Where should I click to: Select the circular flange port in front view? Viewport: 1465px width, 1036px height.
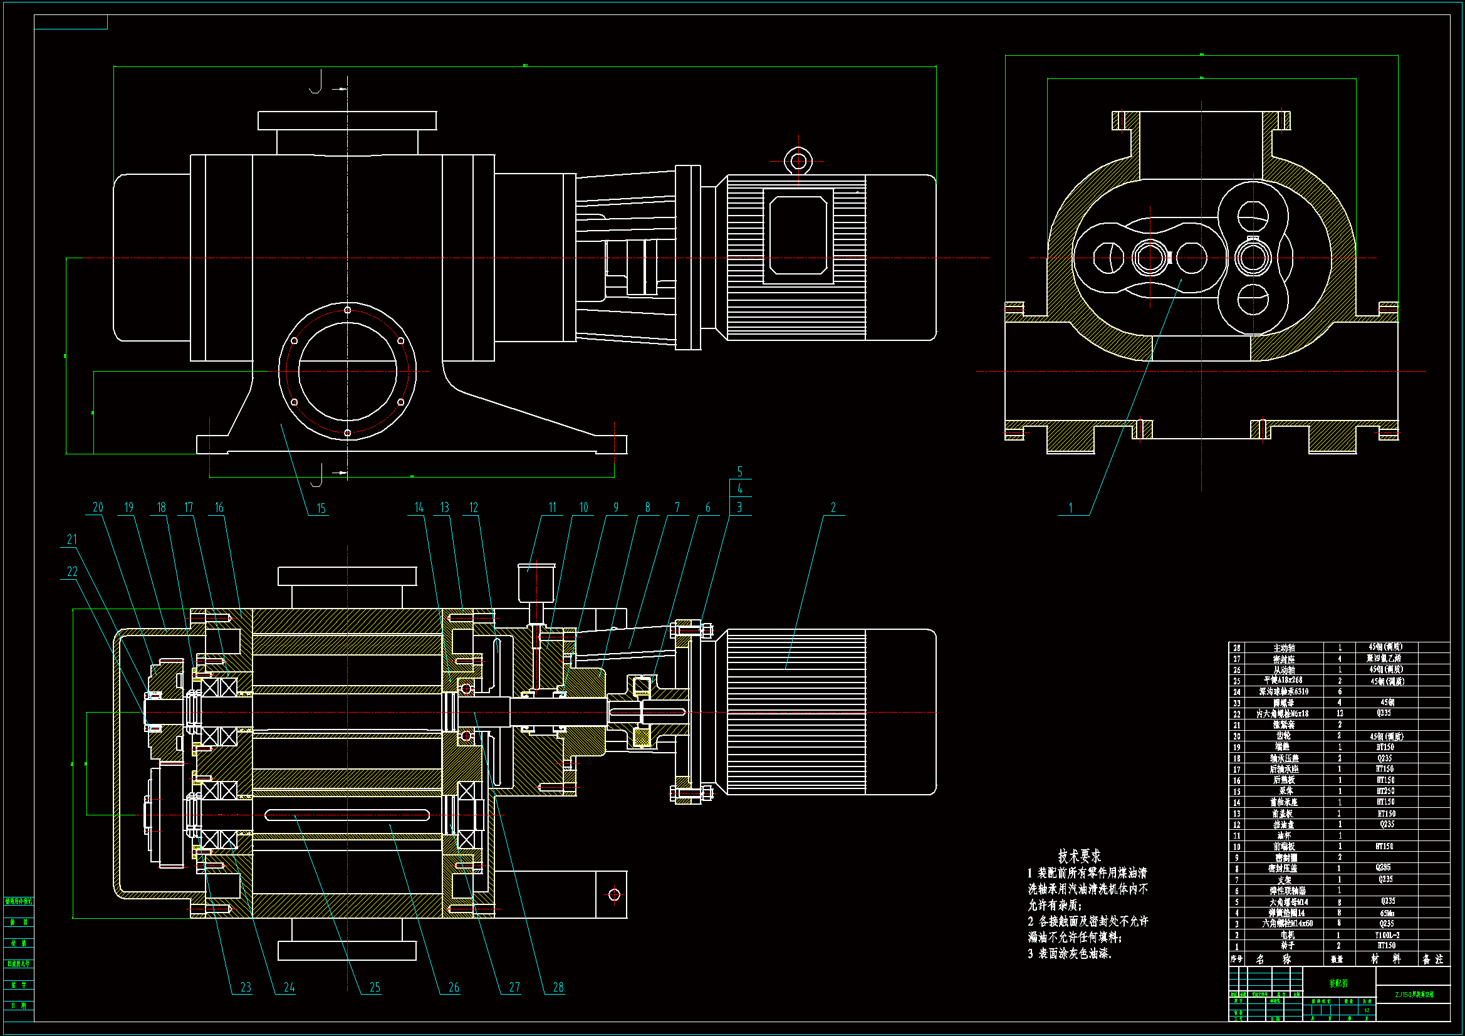click(x=347, y=372)
